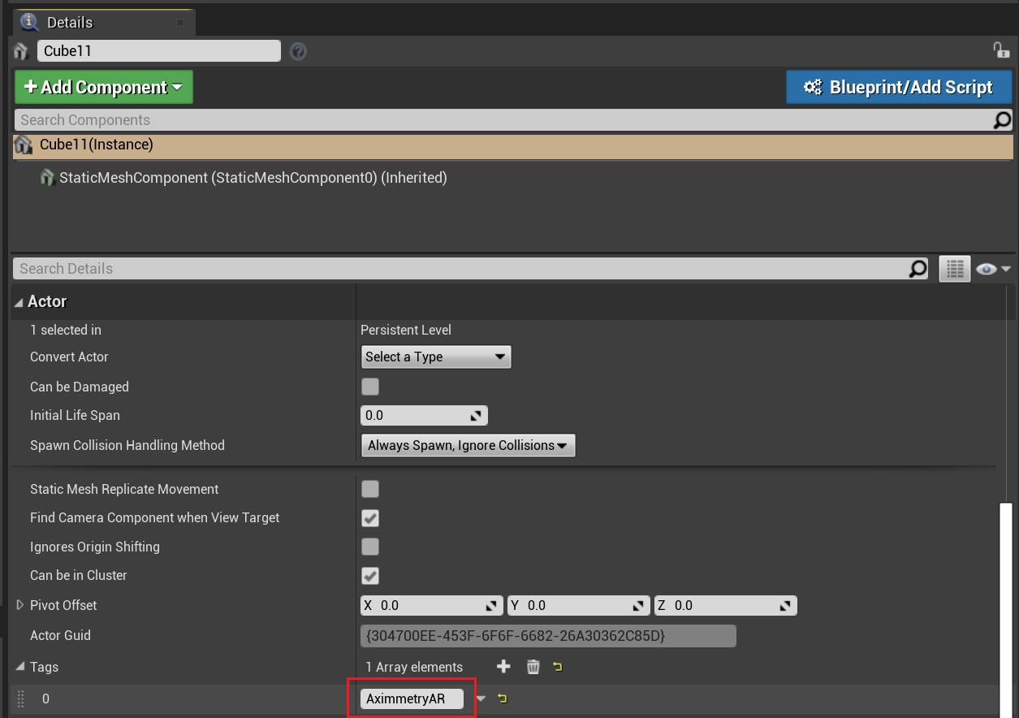Open the Convert Actor type dropdown
The width and height of the screenshot is (1019, 718).
pyautogui.click(x=435, y=357)
